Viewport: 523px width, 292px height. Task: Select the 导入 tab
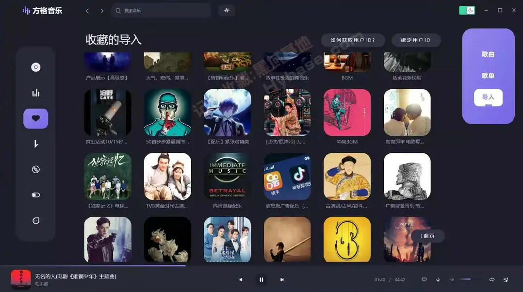(x=488, y=97)
